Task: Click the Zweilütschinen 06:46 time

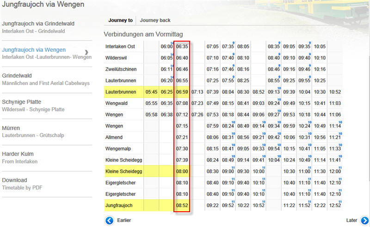Action: pos(182,69)
